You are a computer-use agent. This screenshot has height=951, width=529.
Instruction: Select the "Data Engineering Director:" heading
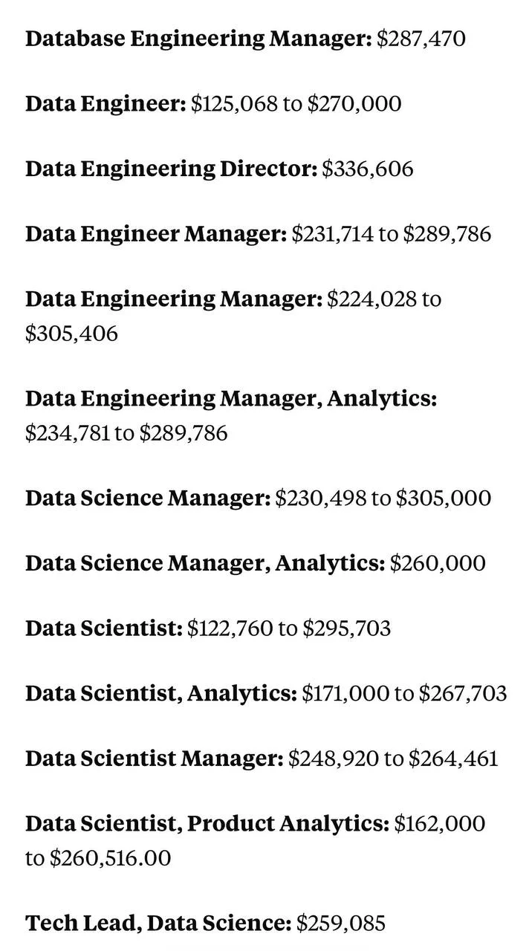pyautogui.click(x=171, y=169)
